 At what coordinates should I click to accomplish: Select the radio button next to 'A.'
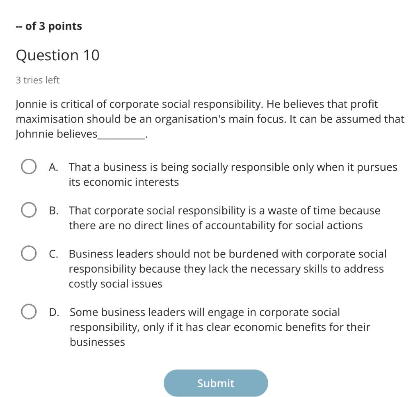[x=28, y=167]
